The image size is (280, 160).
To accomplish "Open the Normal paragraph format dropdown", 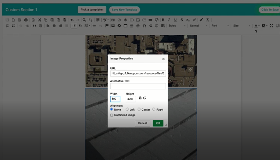I will 198,26.
